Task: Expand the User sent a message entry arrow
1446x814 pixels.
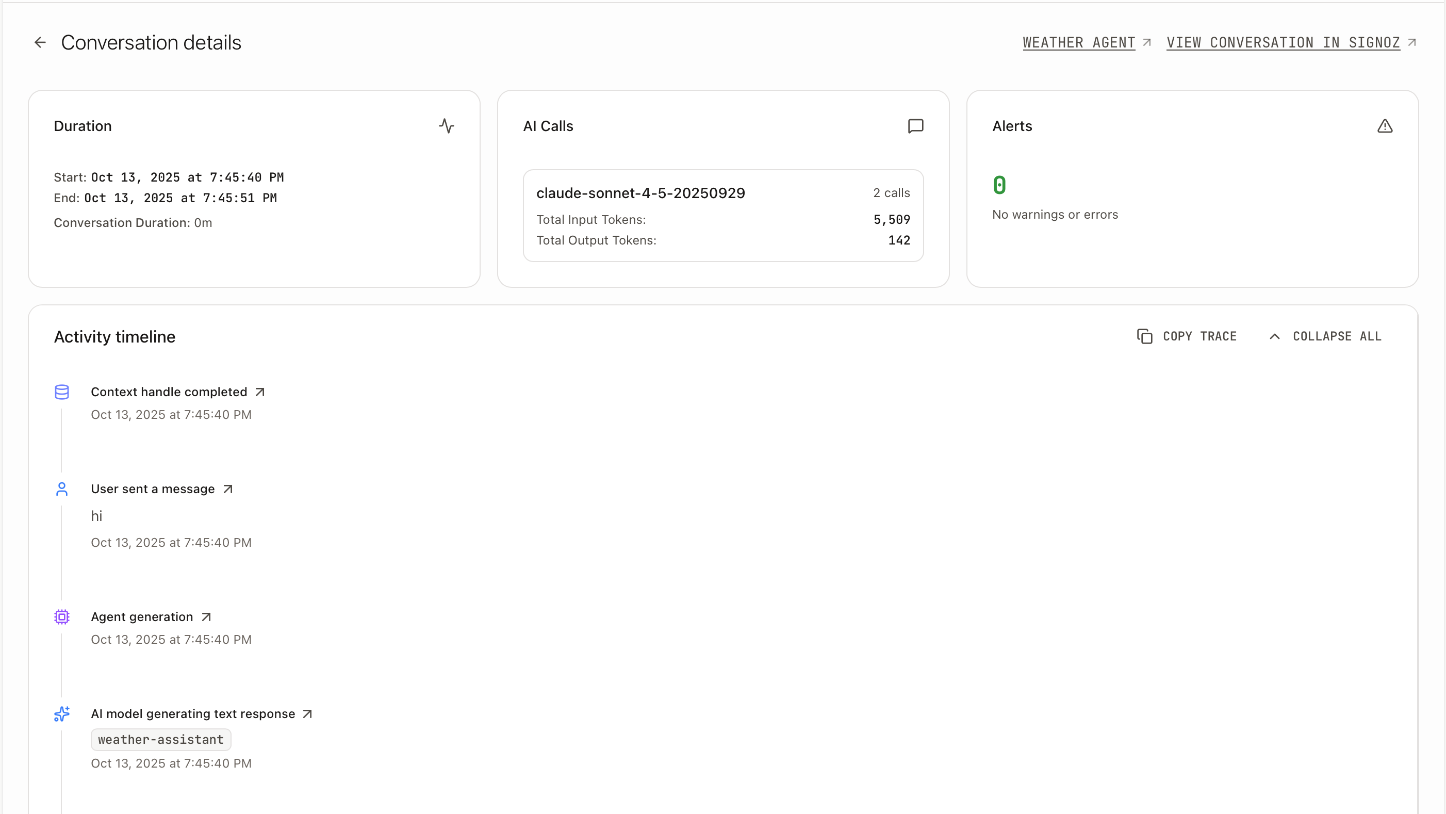Action: click(228, 489)
